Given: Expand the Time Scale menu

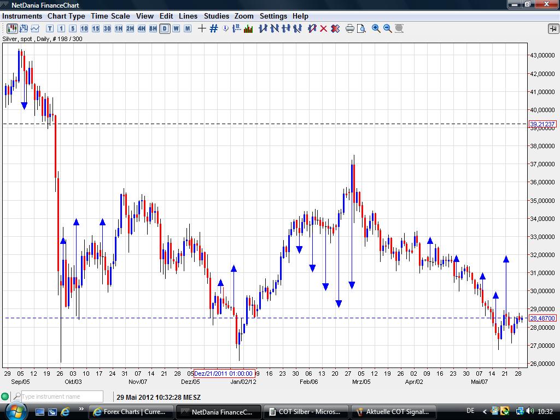Looking at the screenshot, I should 110,16.
